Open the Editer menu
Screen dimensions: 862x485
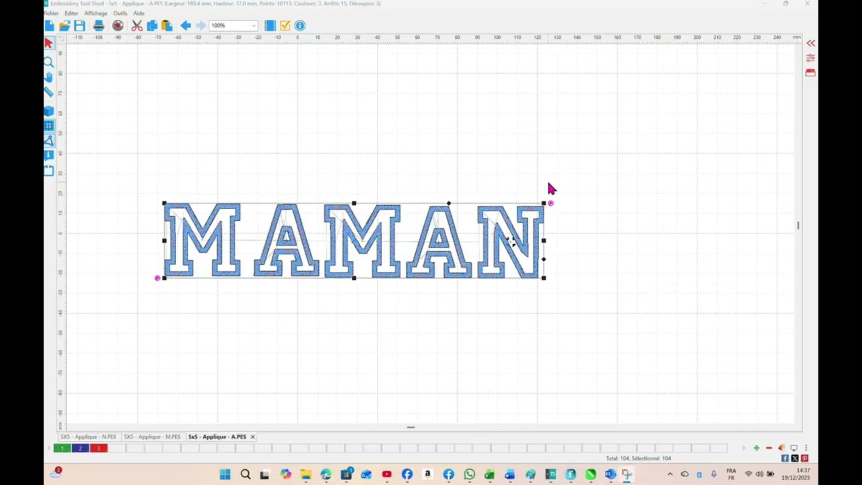(71, 13)
